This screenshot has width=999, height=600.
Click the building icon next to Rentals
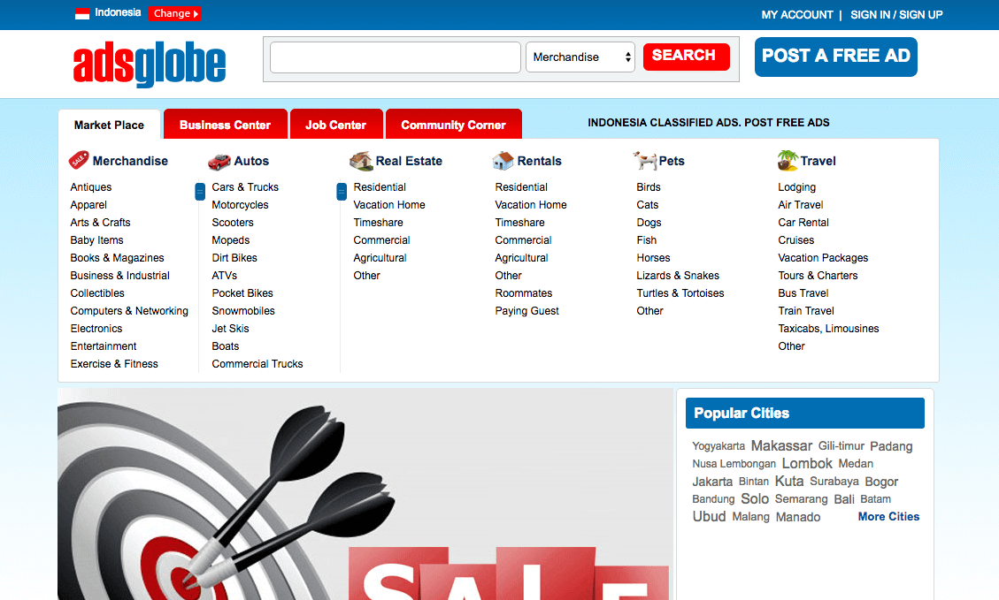click(503, 160)
